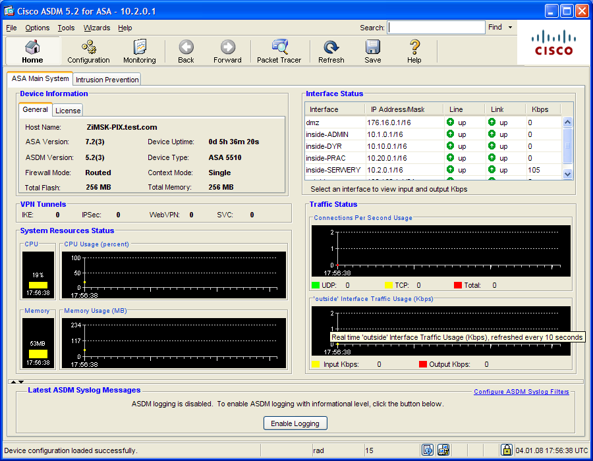Click the host name ZiMSK-PIX.test.com
593x461 pixels.
click(122, 127)
